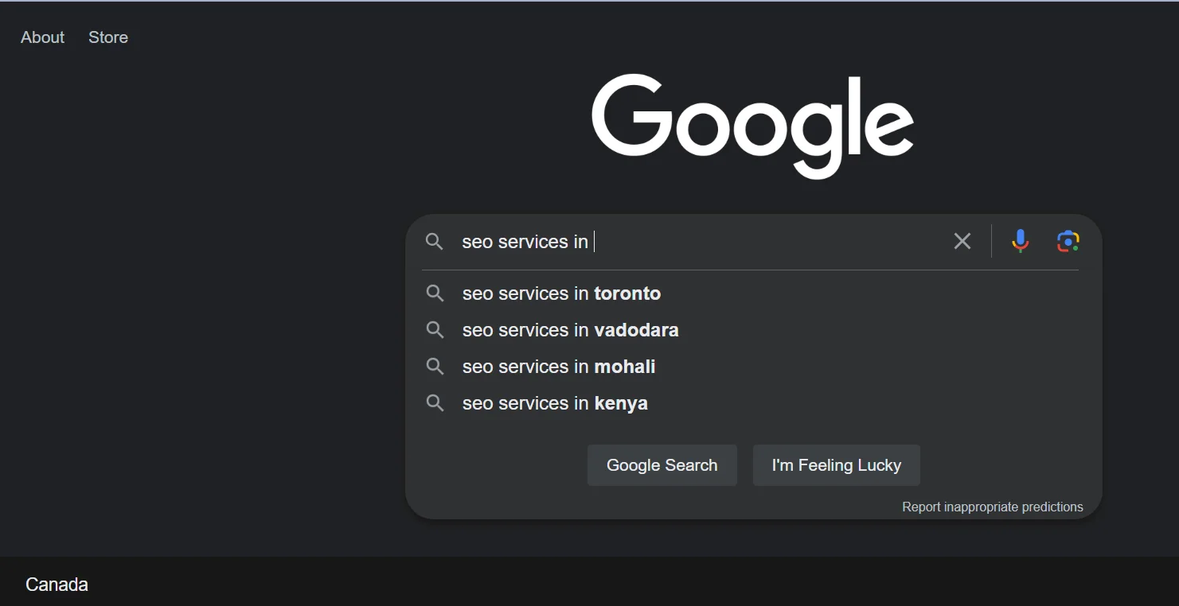This screenshot has height=606, width=1179.
Task: Select the suggestion seo services in toronto
Action: click(560, 293)
